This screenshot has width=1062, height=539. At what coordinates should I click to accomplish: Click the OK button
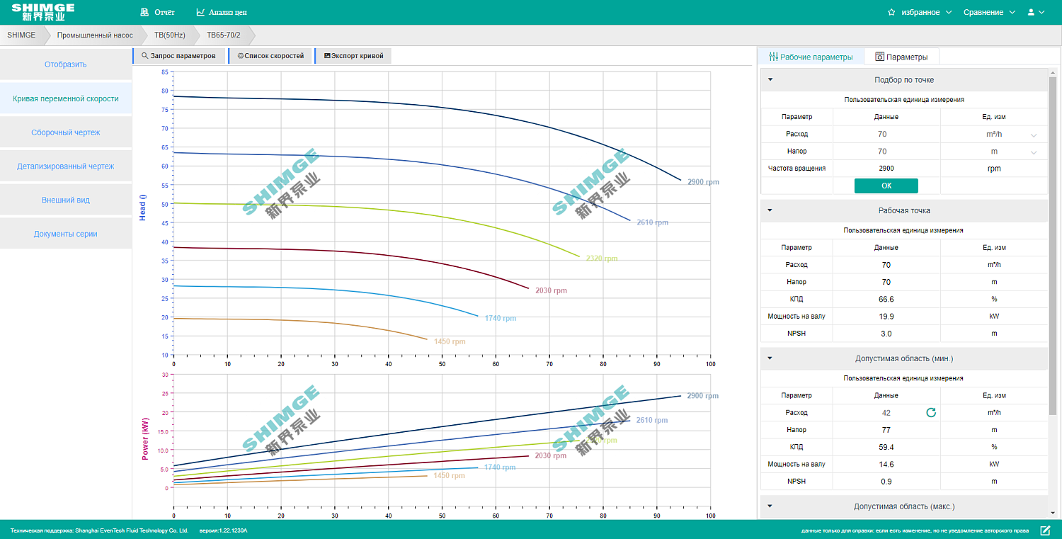tap(886, 186)
